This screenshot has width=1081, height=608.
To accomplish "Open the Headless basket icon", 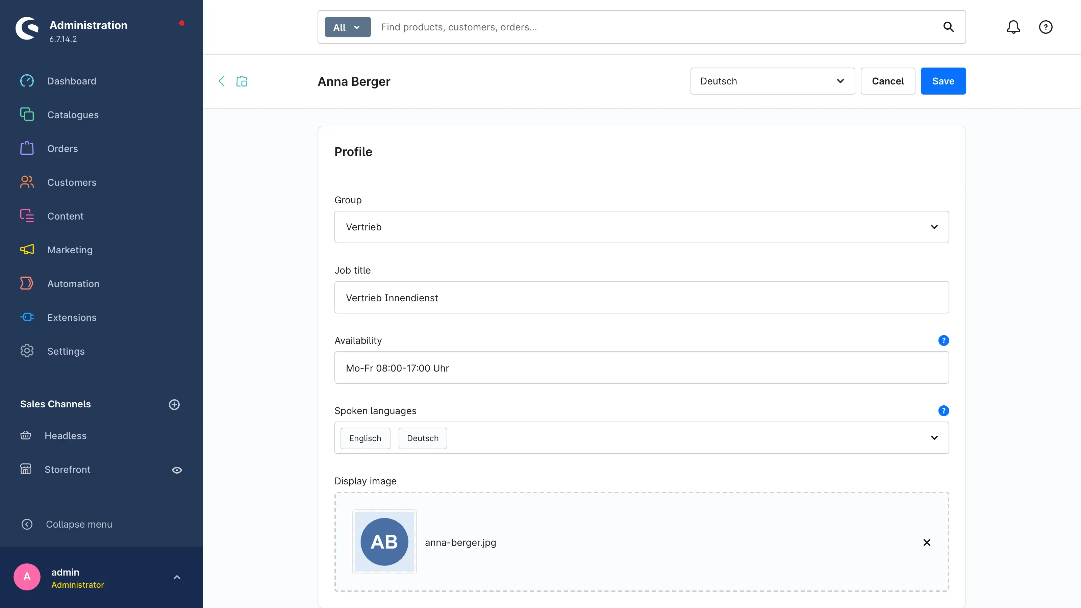I will 26,435.
